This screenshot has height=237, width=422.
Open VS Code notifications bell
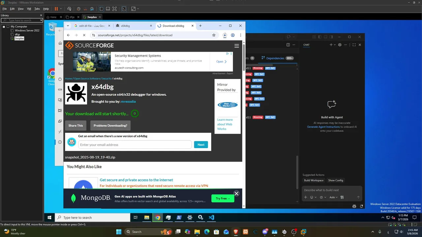click(x=362, y=206)
